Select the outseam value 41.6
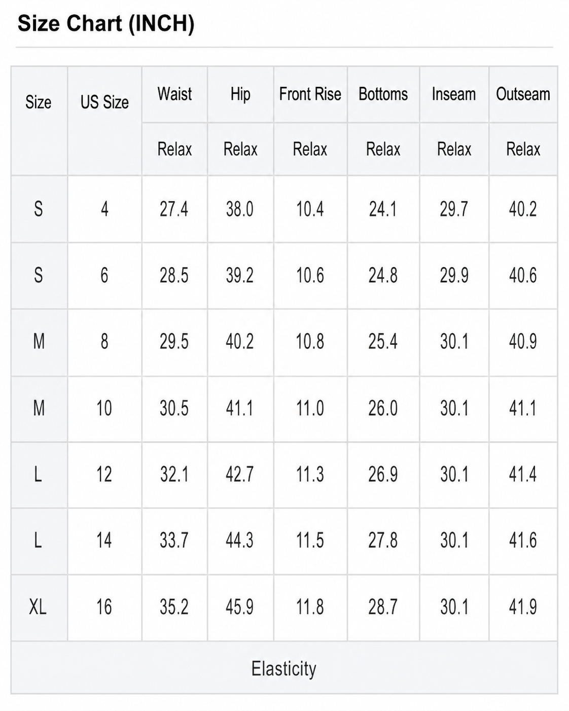Image resolution: width=569 pixels, height=711 pixels. pyautogui.click(x=523, y=541)
